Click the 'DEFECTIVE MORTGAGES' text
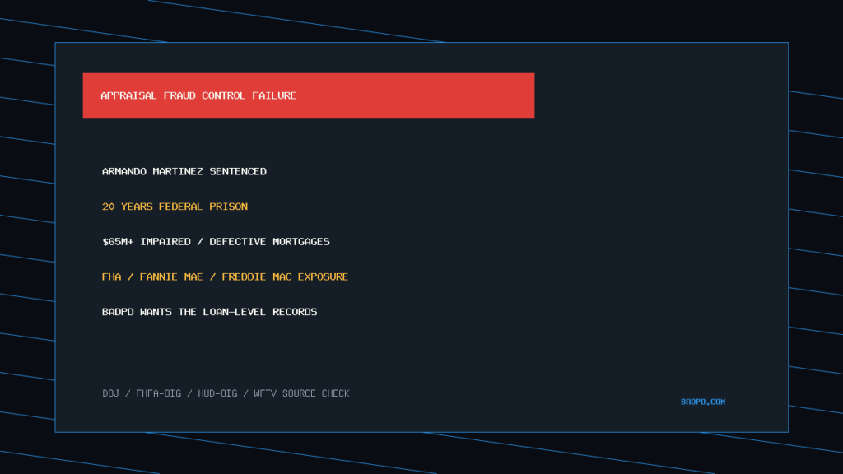 [x=269, y=242]
